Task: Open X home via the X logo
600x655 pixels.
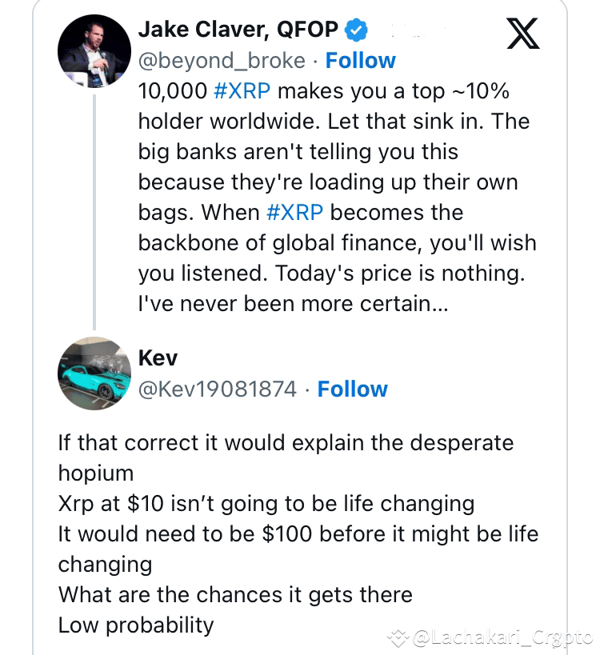Action: point(524,34)
